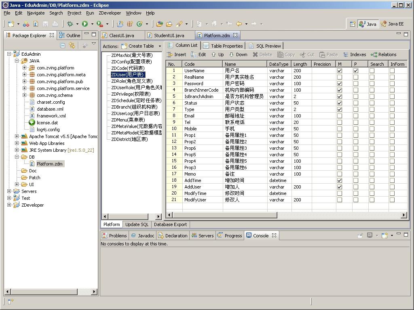
Task: Open table Relations dialog
Action: pos(383,54)
